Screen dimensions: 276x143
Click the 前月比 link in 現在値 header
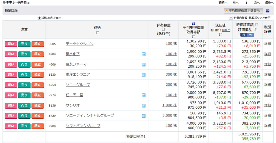[x=226, y=30]
